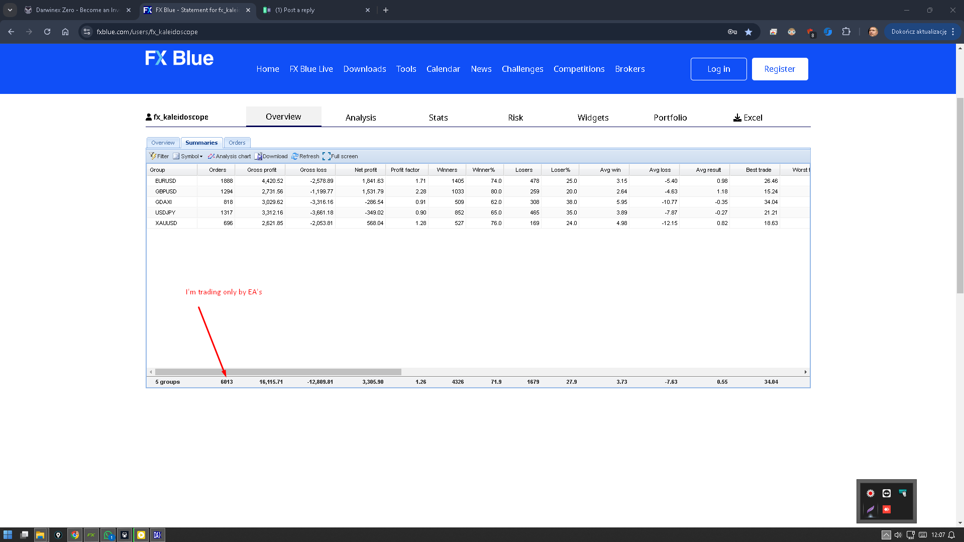Open the Filter tool in the summaries toolbar
The height and width of the screenshot is (542, 964).
coord(159,156)
